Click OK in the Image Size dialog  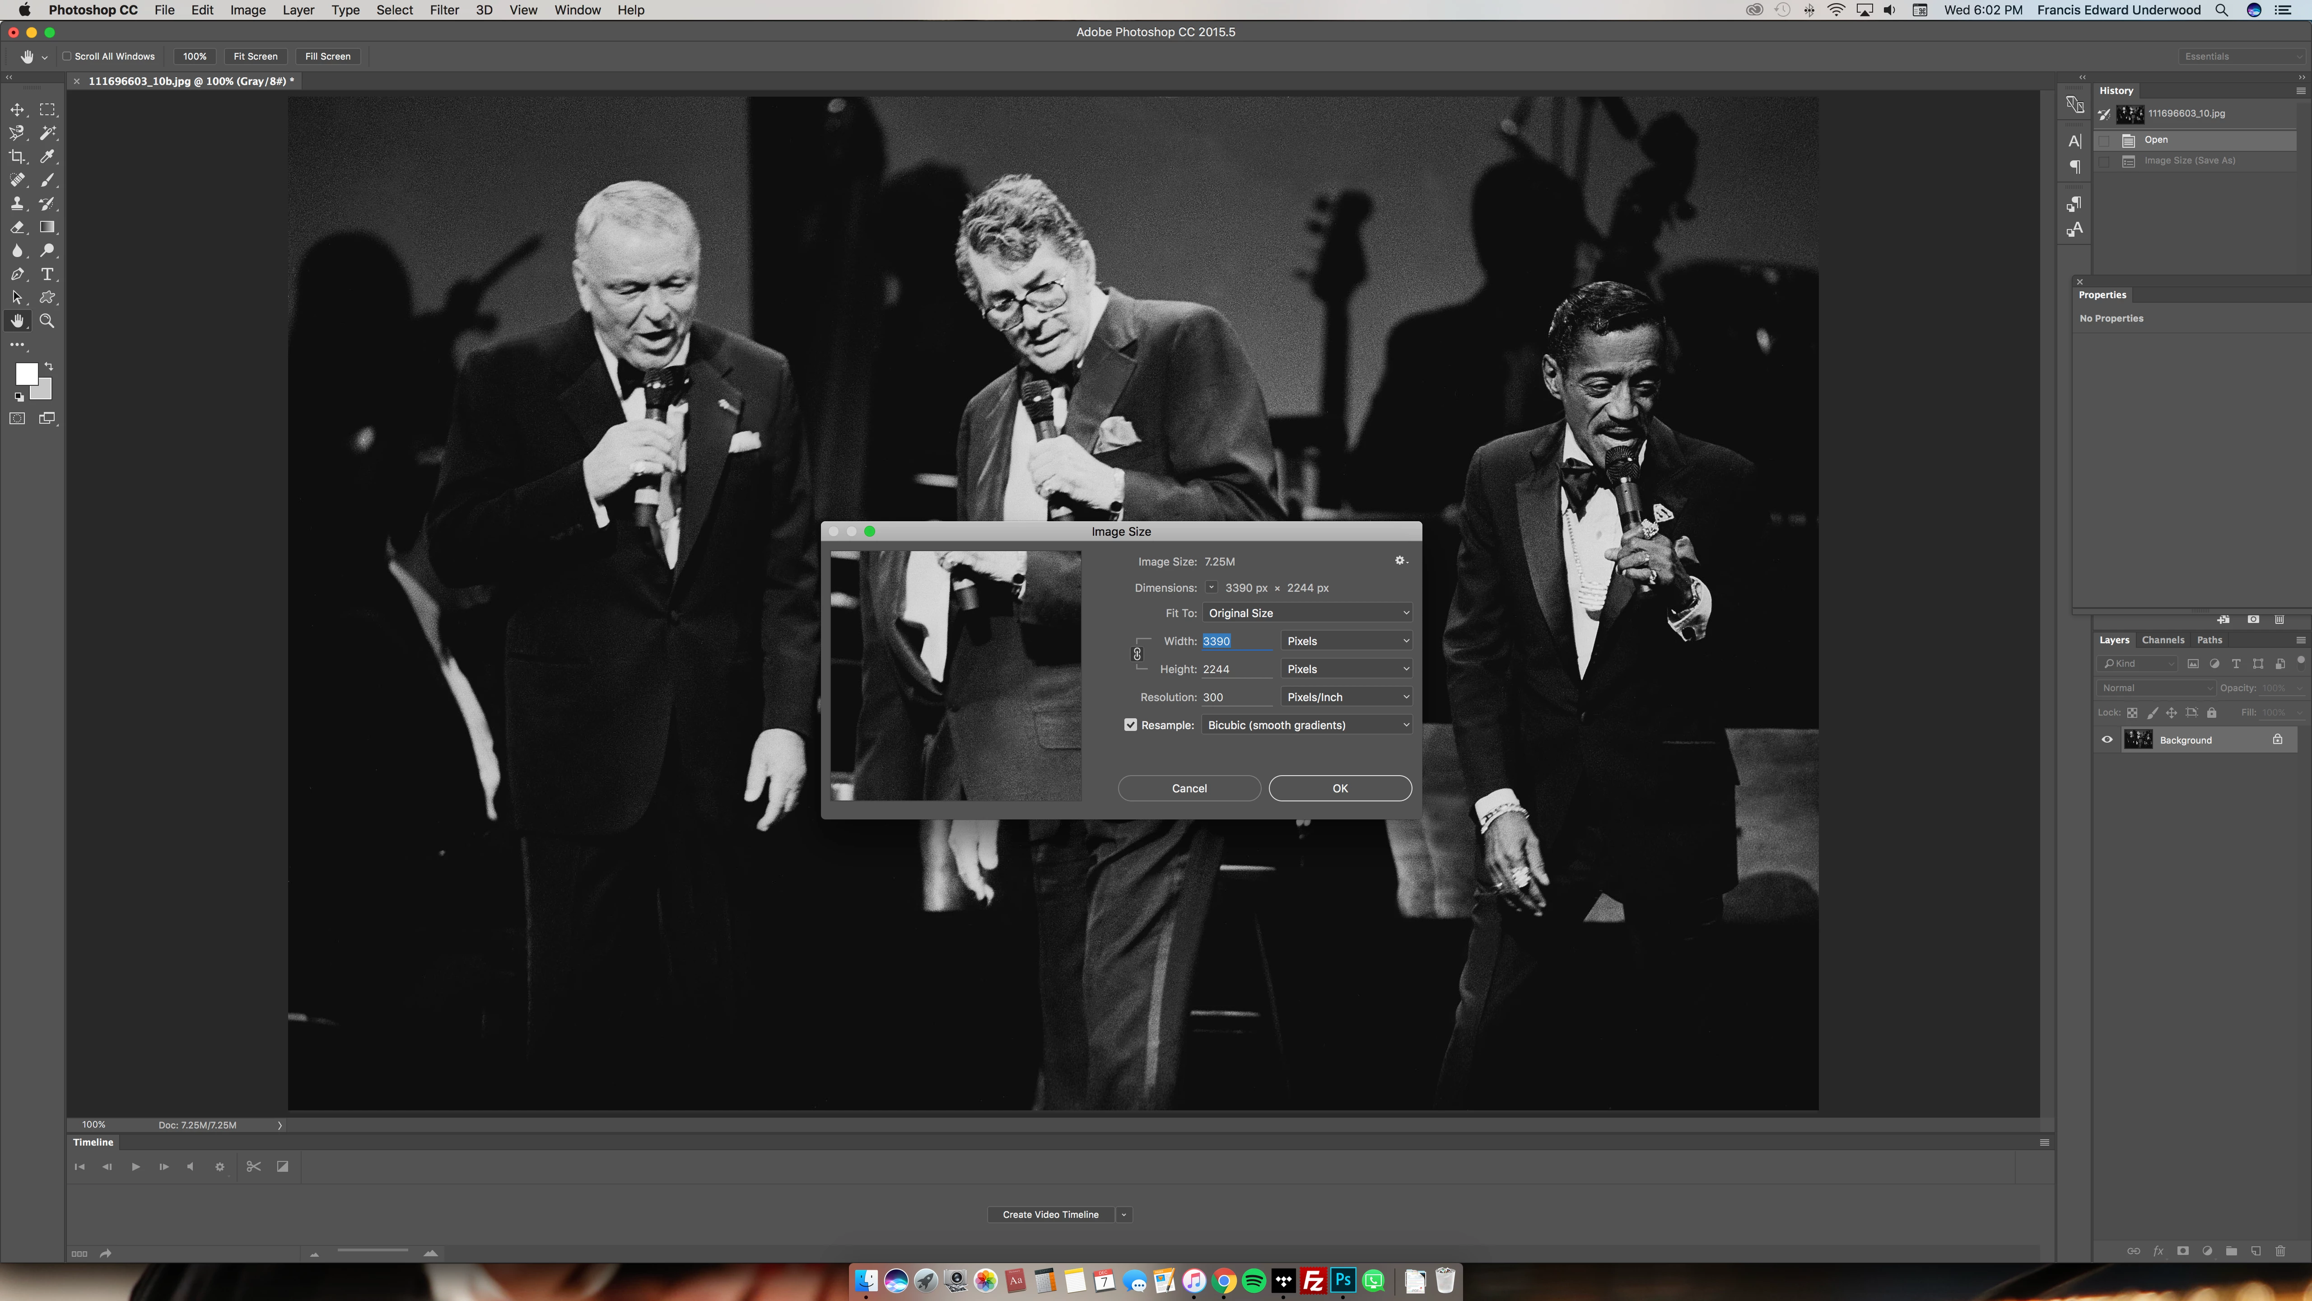click(1339, 788)
